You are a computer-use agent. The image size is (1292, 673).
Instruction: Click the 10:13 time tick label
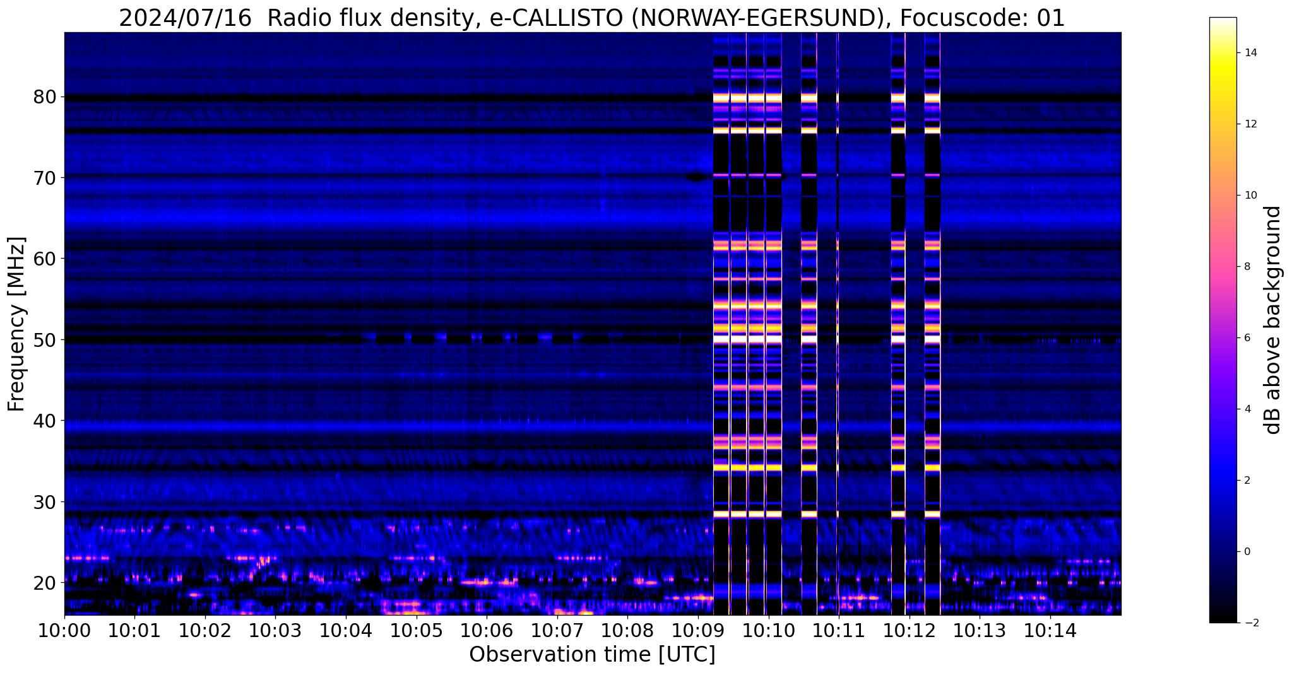[980, 631]
